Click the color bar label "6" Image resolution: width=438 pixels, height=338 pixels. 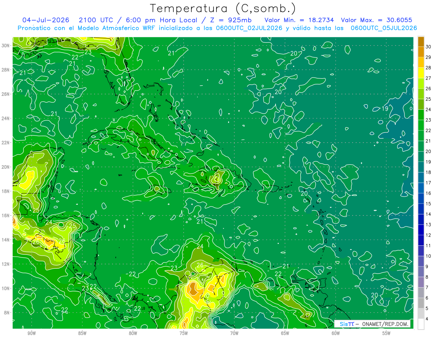coord(427,298)
